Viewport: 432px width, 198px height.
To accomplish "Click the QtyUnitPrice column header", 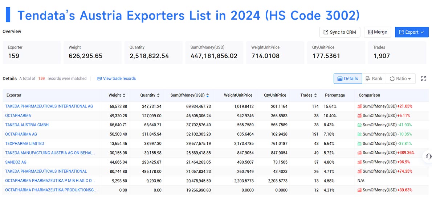I will (274, 95).
